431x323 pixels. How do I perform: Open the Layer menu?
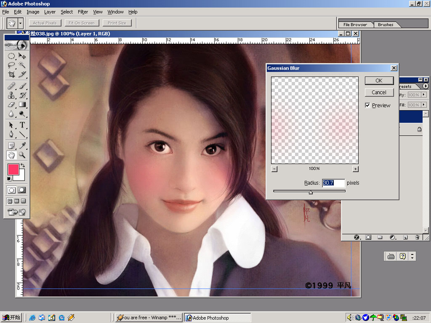[x=50, y=12]
